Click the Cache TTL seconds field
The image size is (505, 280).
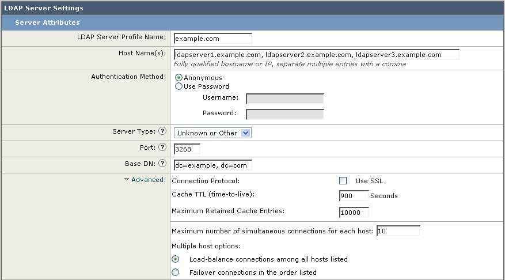coord(354,196)
